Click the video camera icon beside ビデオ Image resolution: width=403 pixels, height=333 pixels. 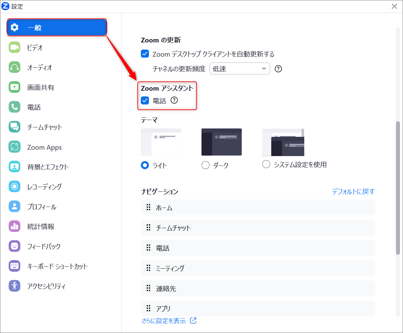coord(14,47)
